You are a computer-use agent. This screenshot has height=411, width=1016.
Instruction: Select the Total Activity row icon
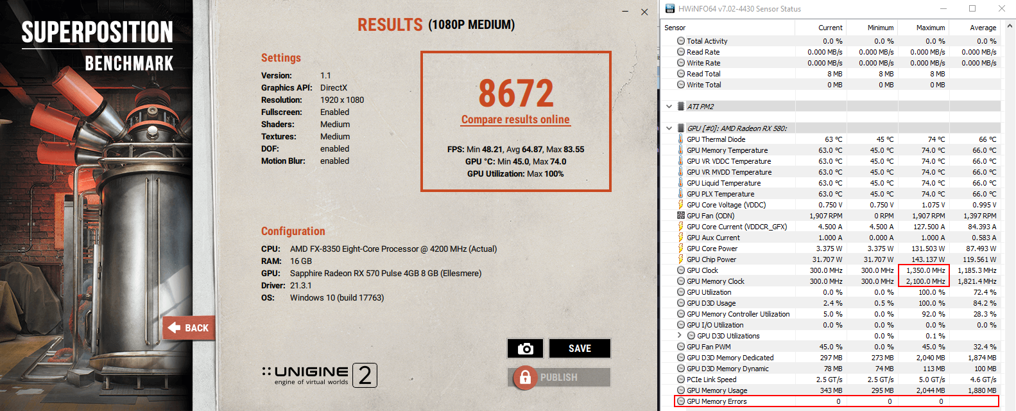coord(681,41)
